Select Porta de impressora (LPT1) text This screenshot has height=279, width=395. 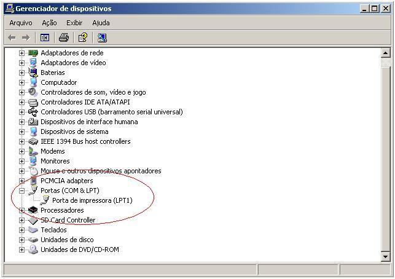92,200
